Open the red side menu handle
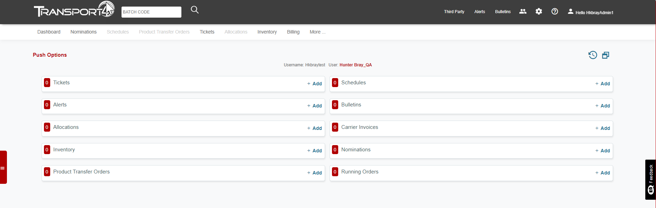The width and height of the screenshot is (656, 208). point(3,168)
